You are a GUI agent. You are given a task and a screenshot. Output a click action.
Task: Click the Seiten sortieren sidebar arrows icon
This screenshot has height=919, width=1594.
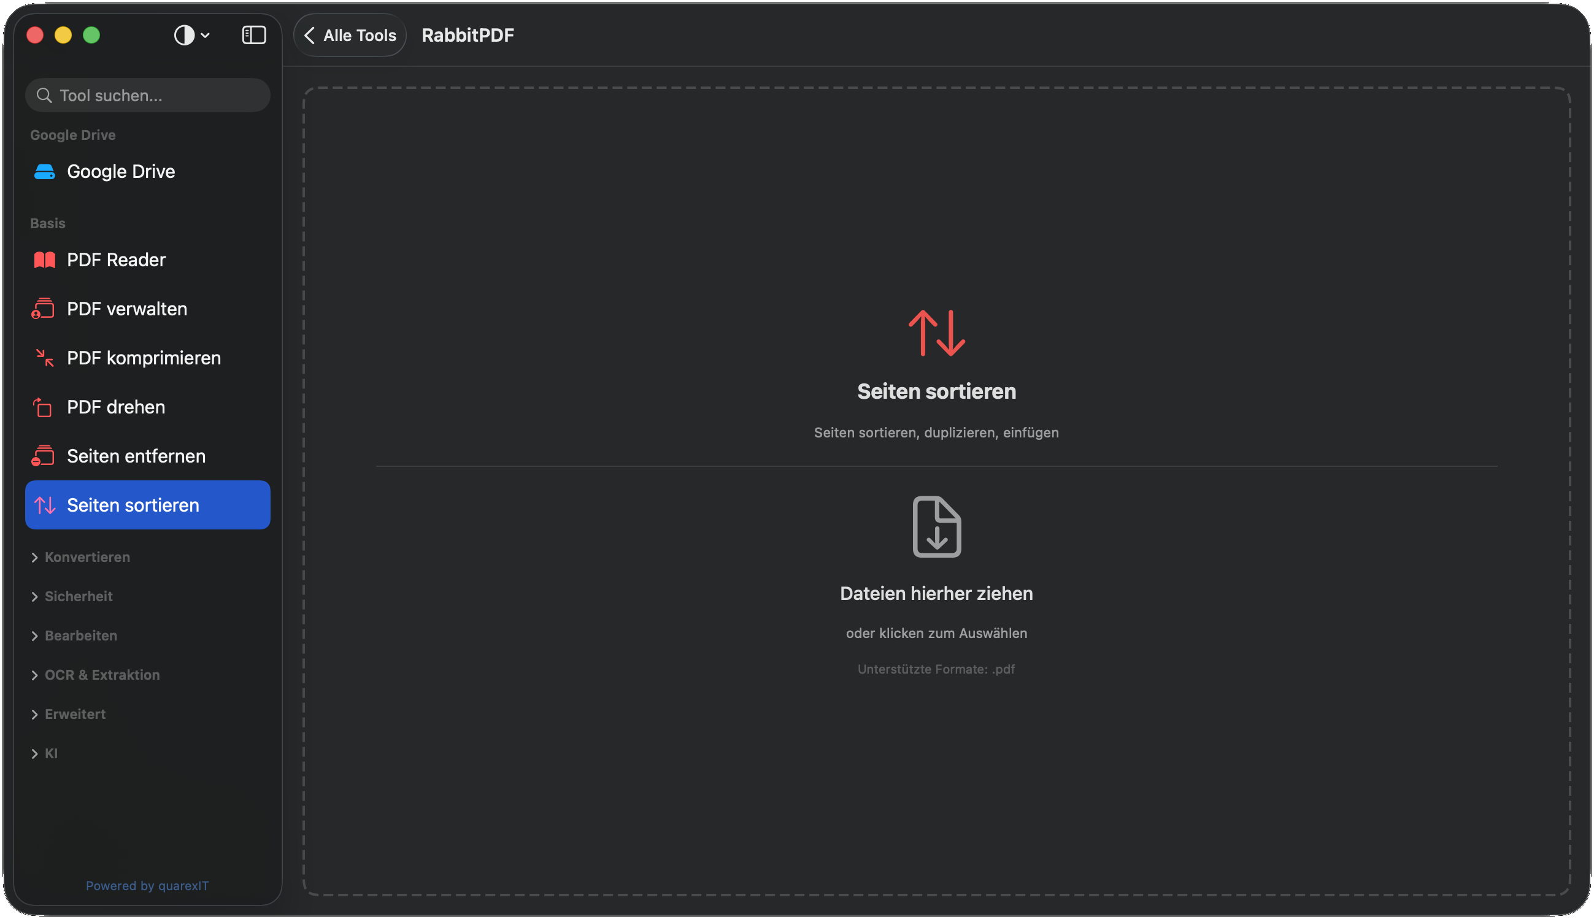[45, 505]
